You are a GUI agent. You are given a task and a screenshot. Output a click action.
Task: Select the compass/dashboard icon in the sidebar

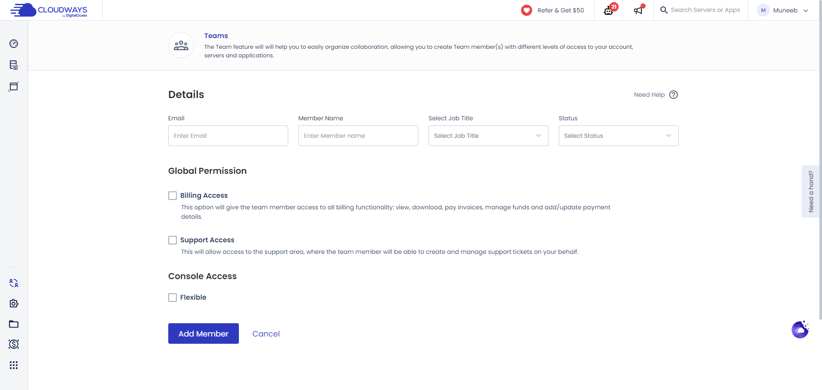[14, 44]
